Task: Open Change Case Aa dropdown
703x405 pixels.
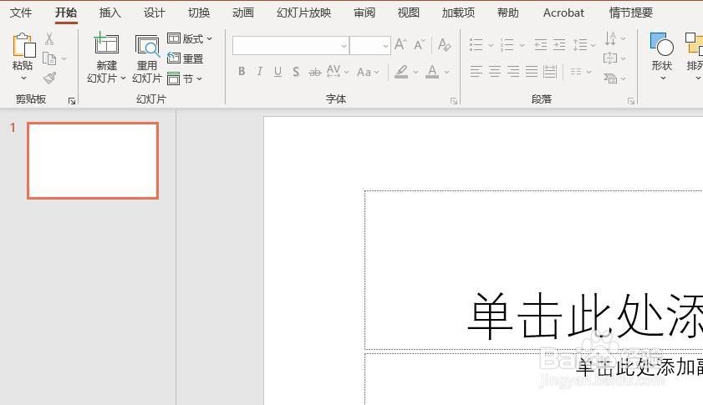Action: (368, 72)
